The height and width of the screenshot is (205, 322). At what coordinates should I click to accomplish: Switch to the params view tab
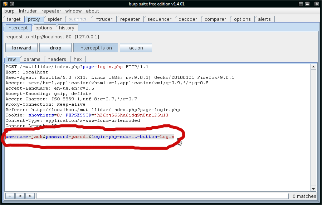click(32, 59)
